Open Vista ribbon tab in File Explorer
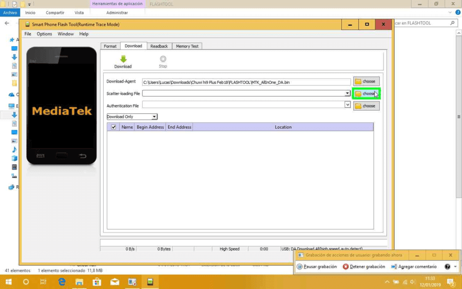Screen dimensions: 462x289 pyautogui.click(x=79, y=13)
